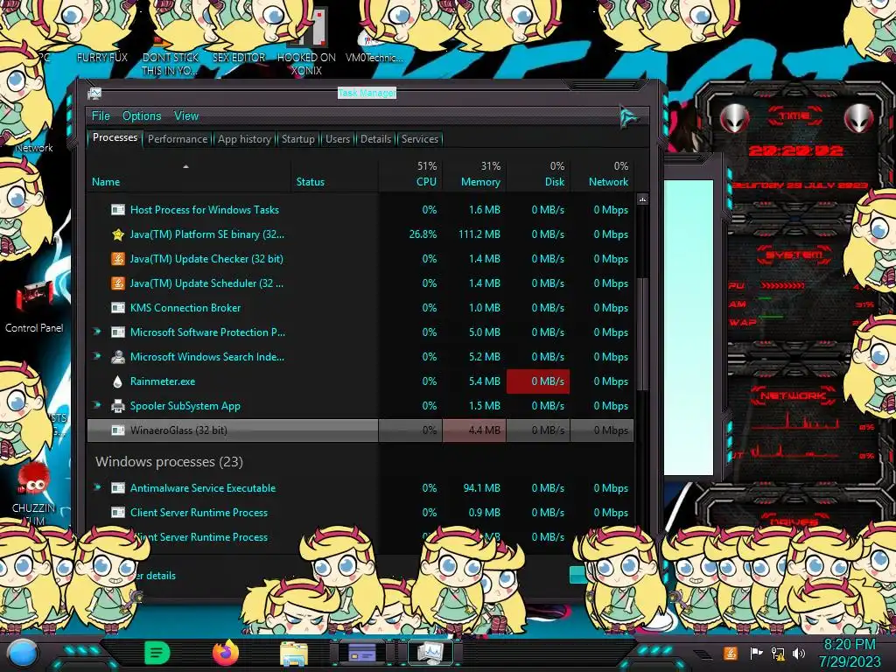Click the 26.8% CPU value for Java
Image resolution: width=896 pixels, height=672 pixels.
pos(423,234)
